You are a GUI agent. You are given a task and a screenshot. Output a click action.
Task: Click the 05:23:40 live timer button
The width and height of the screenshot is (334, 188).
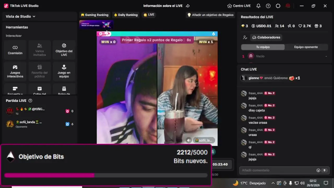[x=220, y=164]
